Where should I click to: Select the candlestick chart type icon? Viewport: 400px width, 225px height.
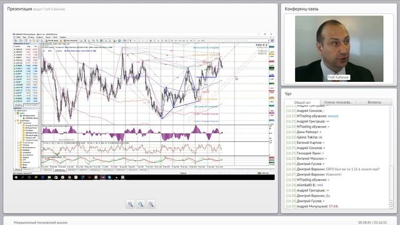[85, 41]
